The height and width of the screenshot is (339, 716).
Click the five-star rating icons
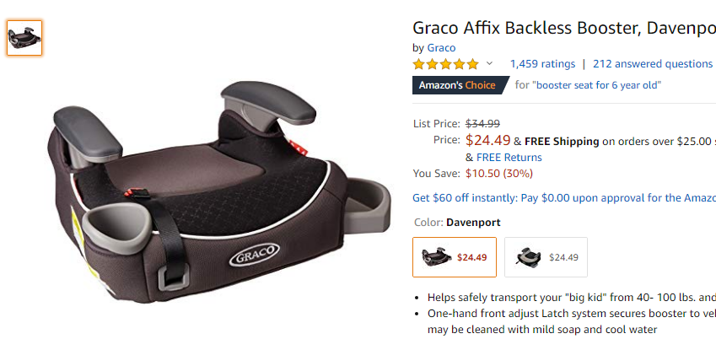445,64
